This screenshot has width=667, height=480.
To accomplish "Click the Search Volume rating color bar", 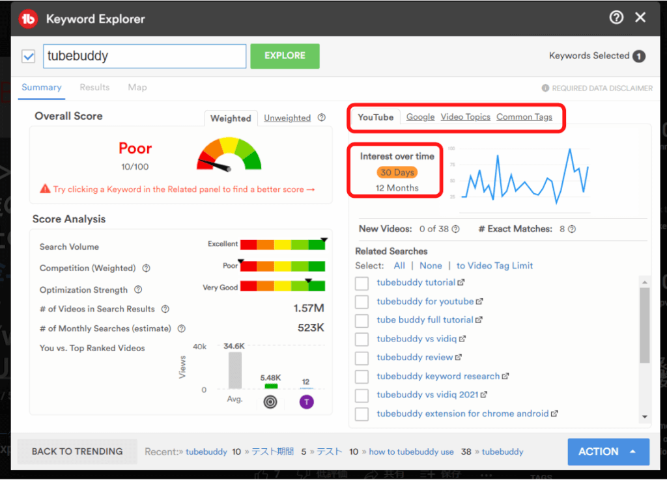I will (283, 245).
